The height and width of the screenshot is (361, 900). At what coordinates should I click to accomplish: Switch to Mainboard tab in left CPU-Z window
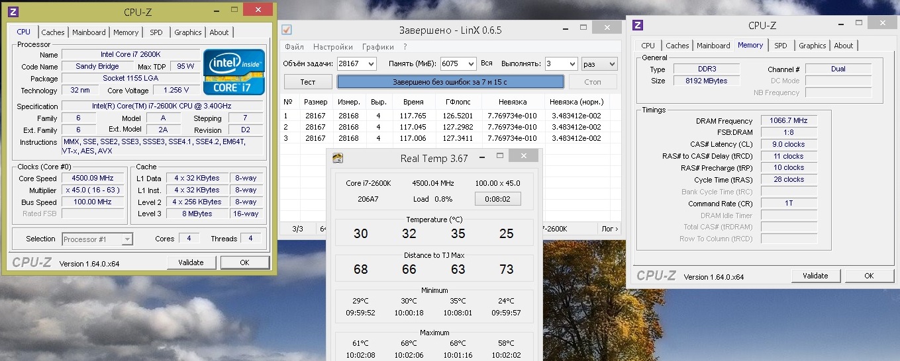coord(89,32)
